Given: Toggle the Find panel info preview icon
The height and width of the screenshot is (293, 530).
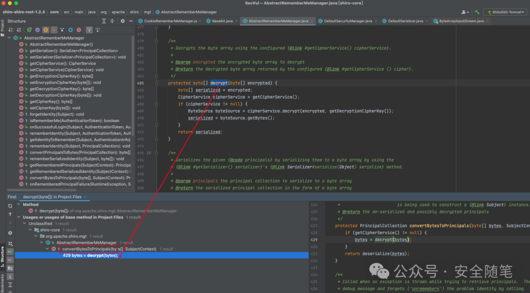Looking at the screenshot, I should (10, 276).
